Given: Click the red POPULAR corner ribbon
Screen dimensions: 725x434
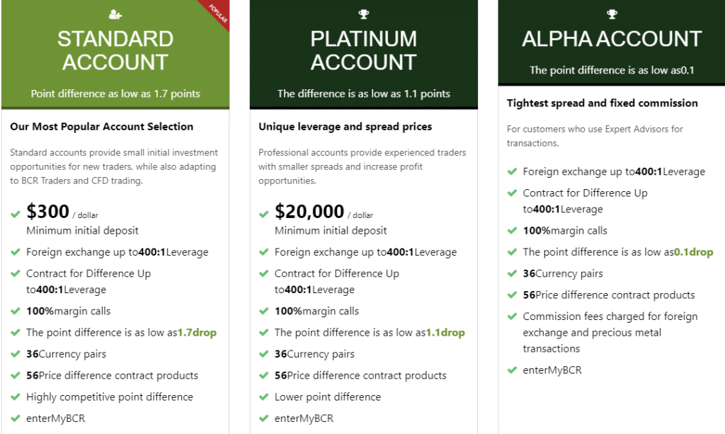Looking at the screenshot, I should point(215,14).
